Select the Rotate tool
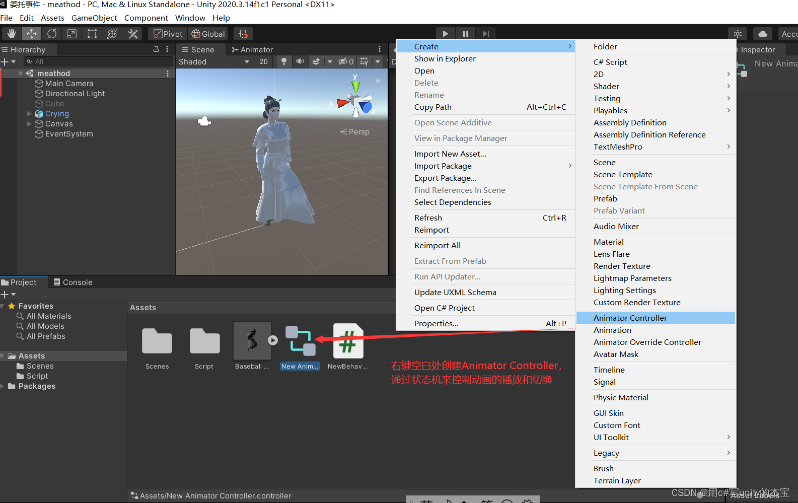798x503 pixels. [x=51, y=34]
